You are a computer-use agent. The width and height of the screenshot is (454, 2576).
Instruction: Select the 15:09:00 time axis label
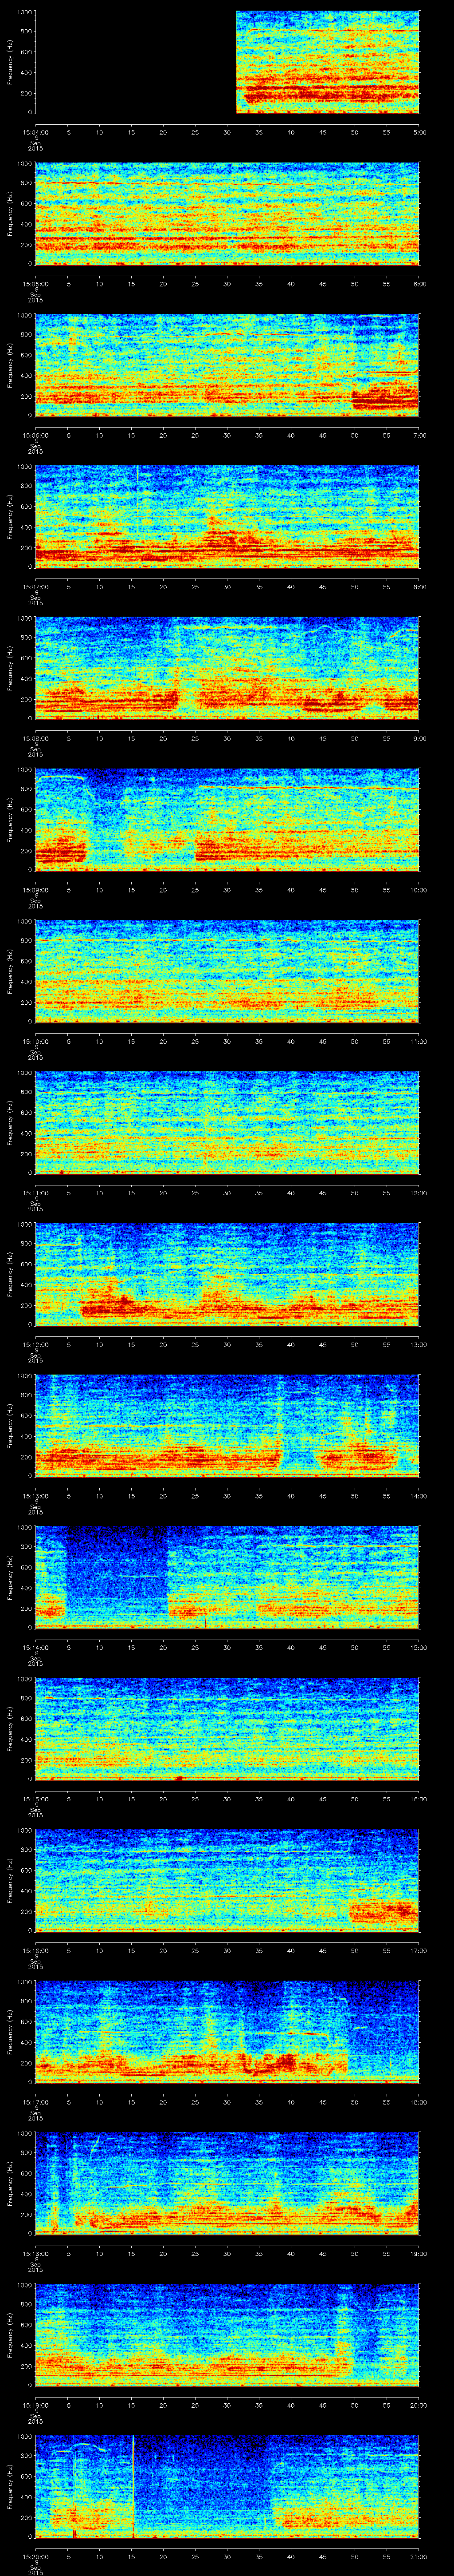click(36, 890)
